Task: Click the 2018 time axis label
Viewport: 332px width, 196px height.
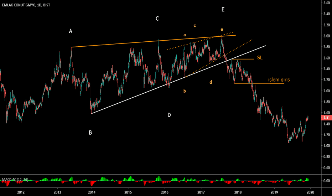Action: pyautogui.click(x=238, y=192)
